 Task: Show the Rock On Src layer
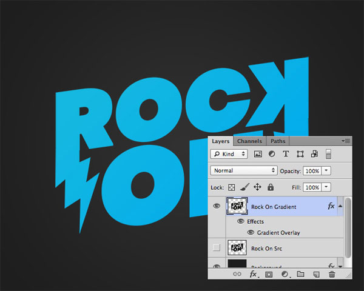click(217, 247)
